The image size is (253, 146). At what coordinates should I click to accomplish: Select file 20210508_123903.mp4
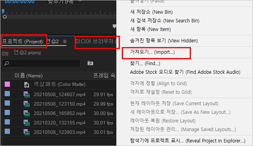(x=60, y=132)
